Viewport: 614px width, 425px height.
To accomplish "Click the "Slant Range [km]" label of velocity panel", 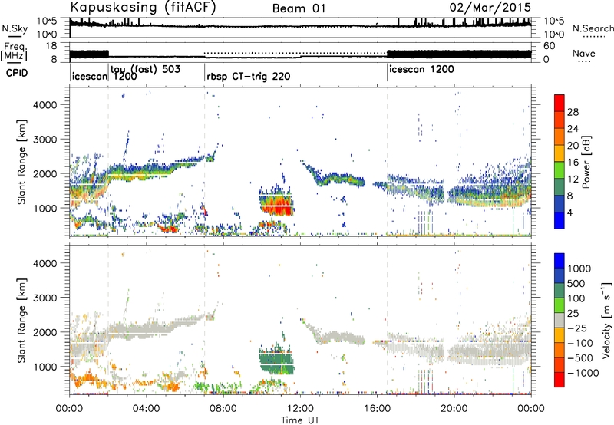I will [21, 321].
